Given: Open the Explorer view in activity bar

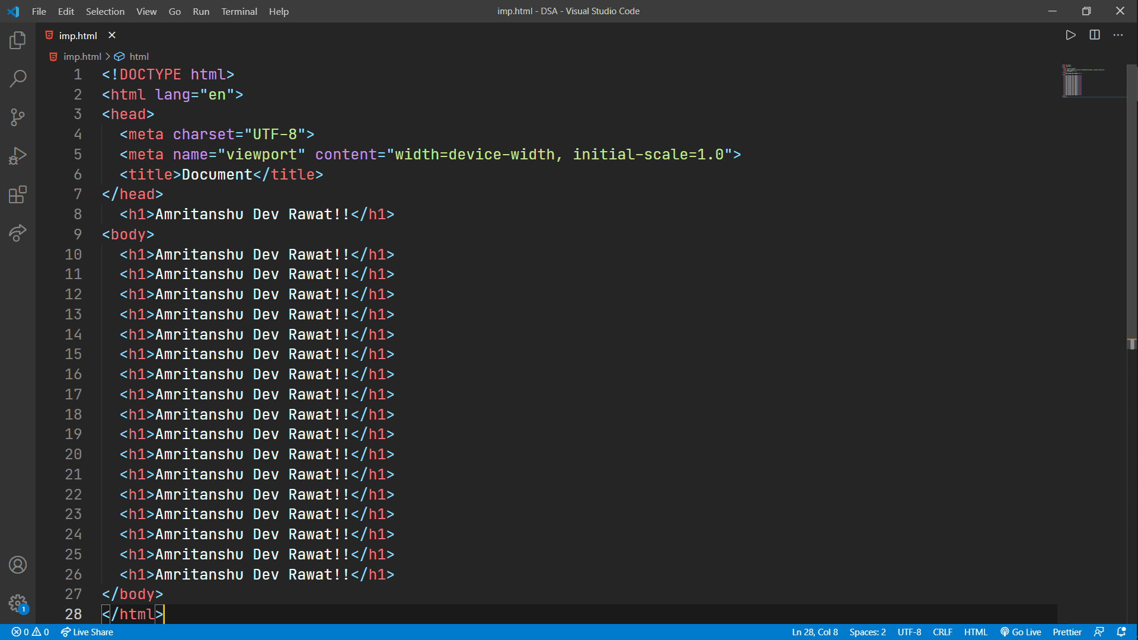Looking at the screenshot, I should tap(18, 40).
